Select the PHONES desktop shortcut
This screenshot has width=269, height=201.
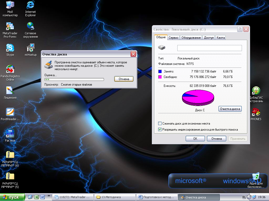point(256,114)
